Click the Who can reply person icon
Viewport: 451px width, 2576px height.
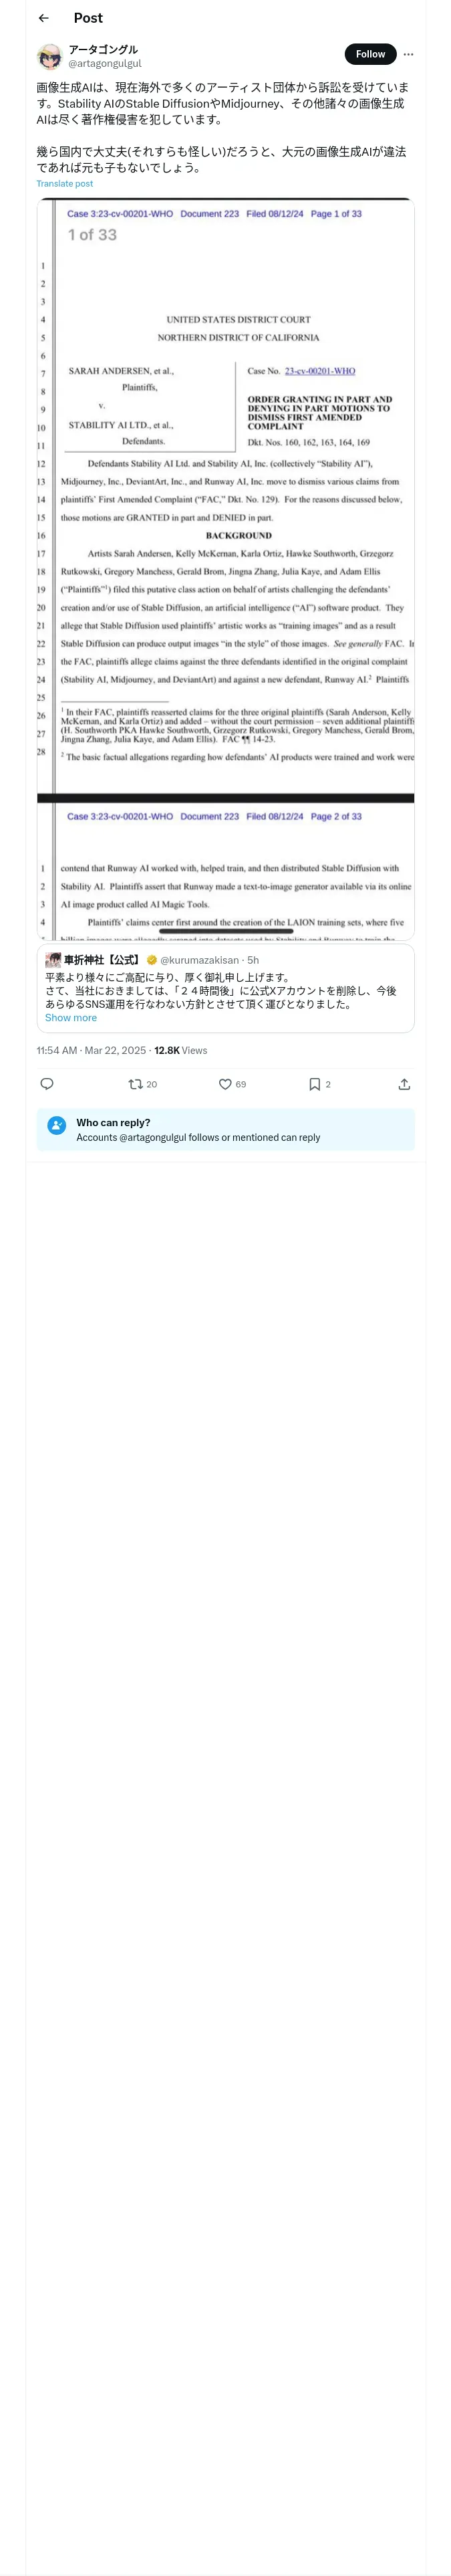[x=57, y=1126]
